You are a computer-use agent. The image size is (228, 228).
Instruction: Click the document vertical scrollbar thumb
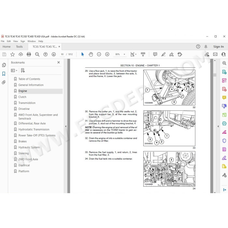215,75
